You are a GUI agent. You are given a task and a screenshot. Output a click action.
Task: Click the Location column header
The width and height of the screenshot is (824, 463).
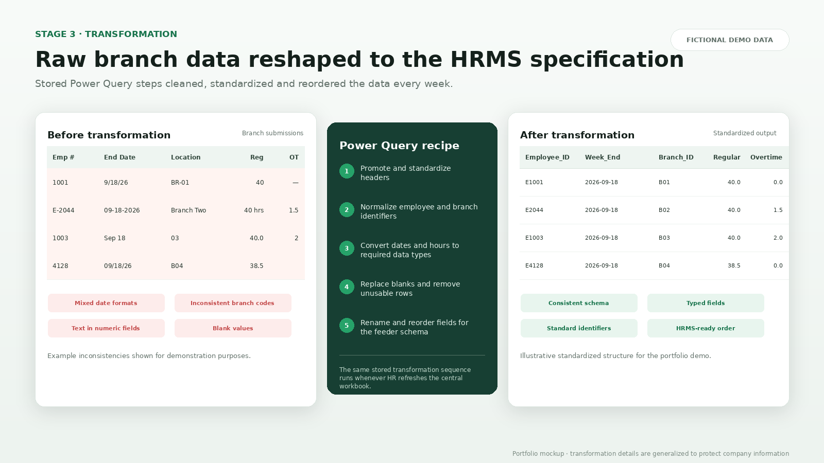coord(185,157)
